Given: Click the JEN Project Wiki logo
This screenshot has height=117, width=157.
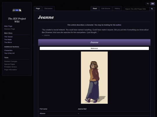Looking at the screenshot, I should coord(17,10).
